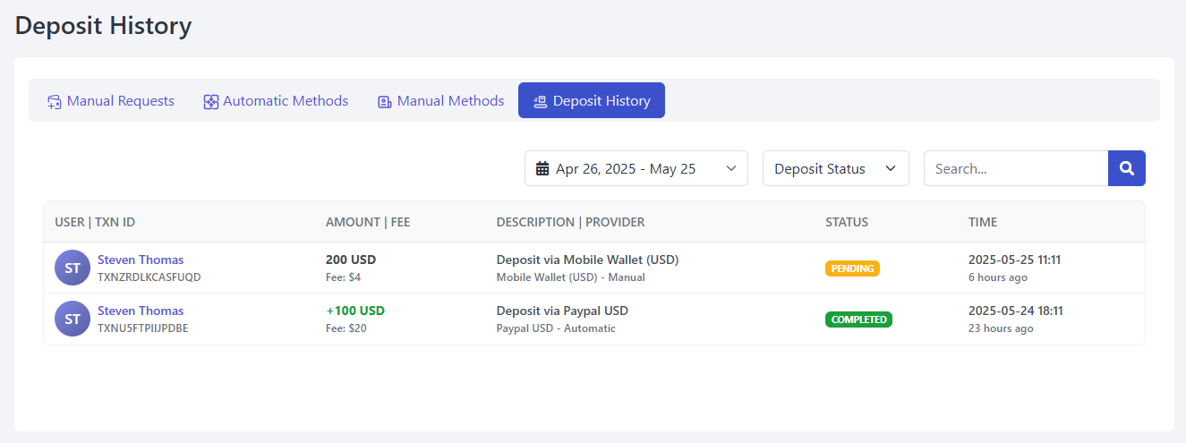Click ST avatar on the completed deposit row
The width and height of the screenshot is (1186, 443).
point(73,319)
